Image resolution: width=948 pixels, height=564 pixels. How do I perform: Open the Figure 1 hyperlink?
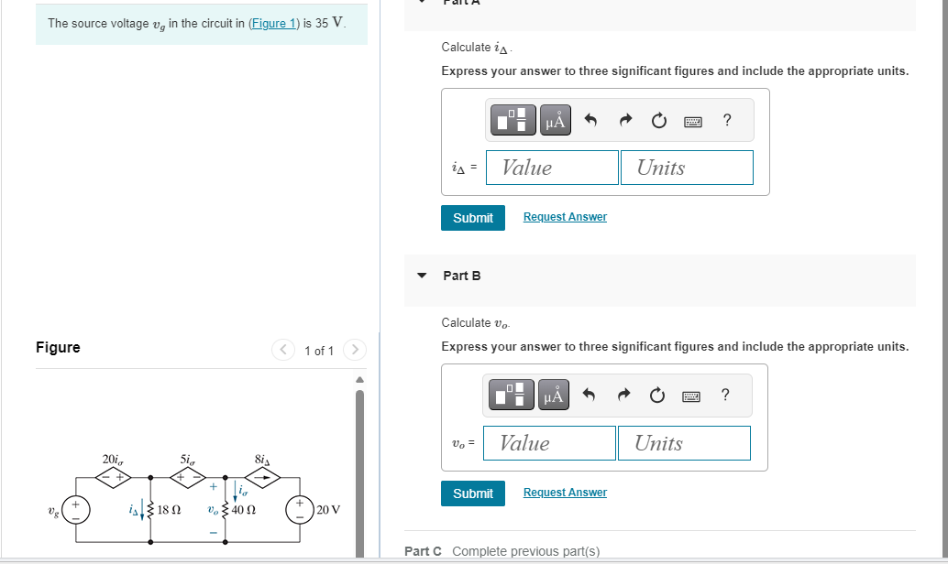[273, 23]
